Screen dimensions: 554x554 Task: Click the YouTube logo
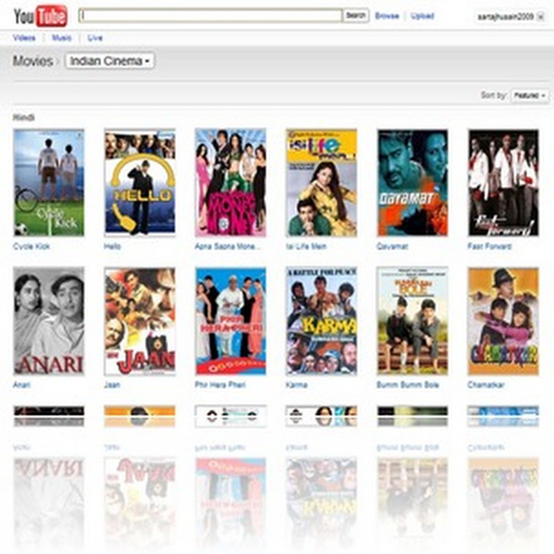[x=40, y=16]
